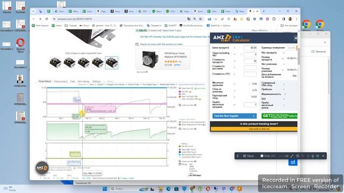Image resolution: width=344 pixels, height=193 pixels.
Task: Click Report an issue with this product link
Action: [161, 44]
